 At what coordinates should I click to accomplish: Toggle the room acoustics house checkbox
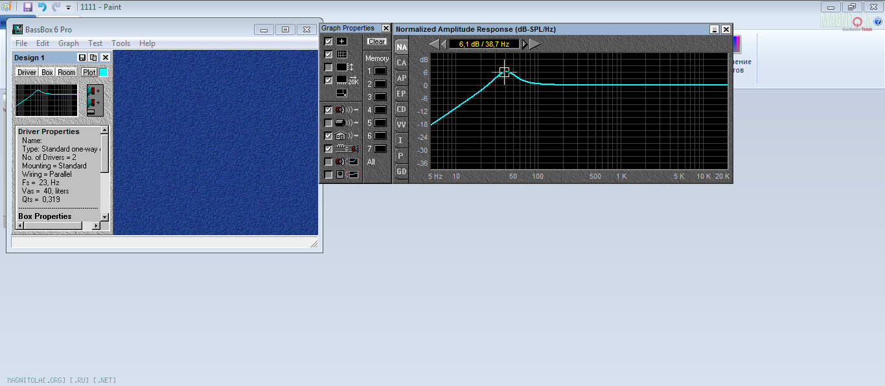(x=328, y=136)
